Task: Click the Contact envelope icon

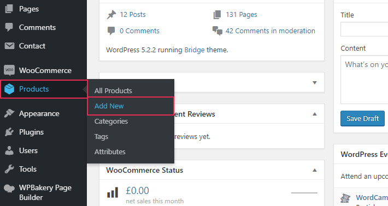Action: click(9, 46)
